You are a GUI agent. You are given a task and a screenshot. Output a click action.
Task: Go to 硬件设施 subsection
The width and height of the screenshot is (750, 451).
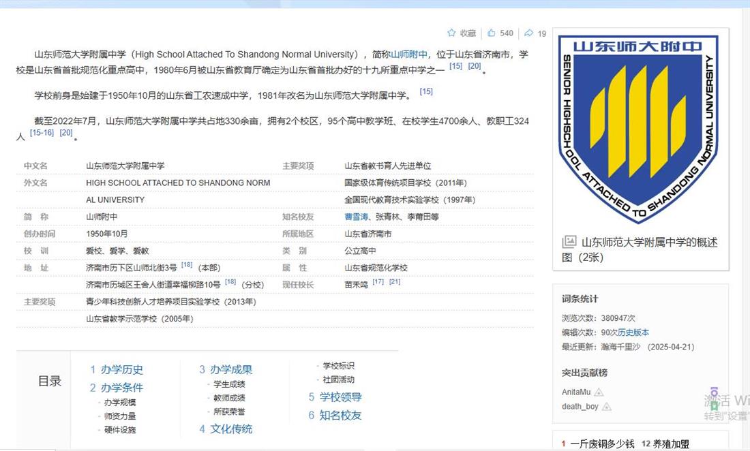pos(120,430)
